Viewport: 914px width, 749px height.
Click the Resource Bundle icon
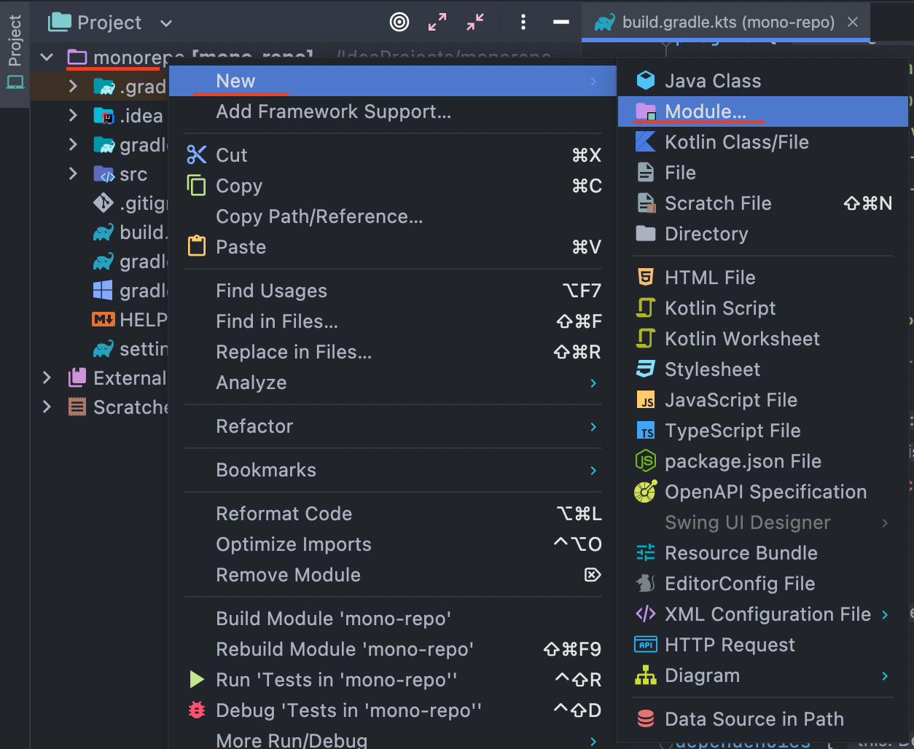pyautogui.click(x=646, y=553)
